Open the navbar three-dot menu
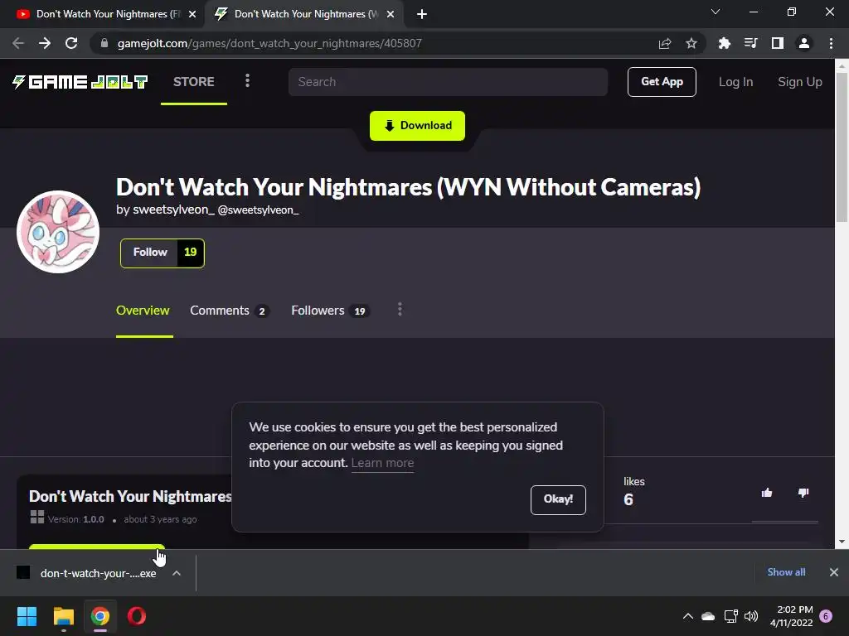The height and width of the screenshot is (636, 849). [x=247, y=81]
